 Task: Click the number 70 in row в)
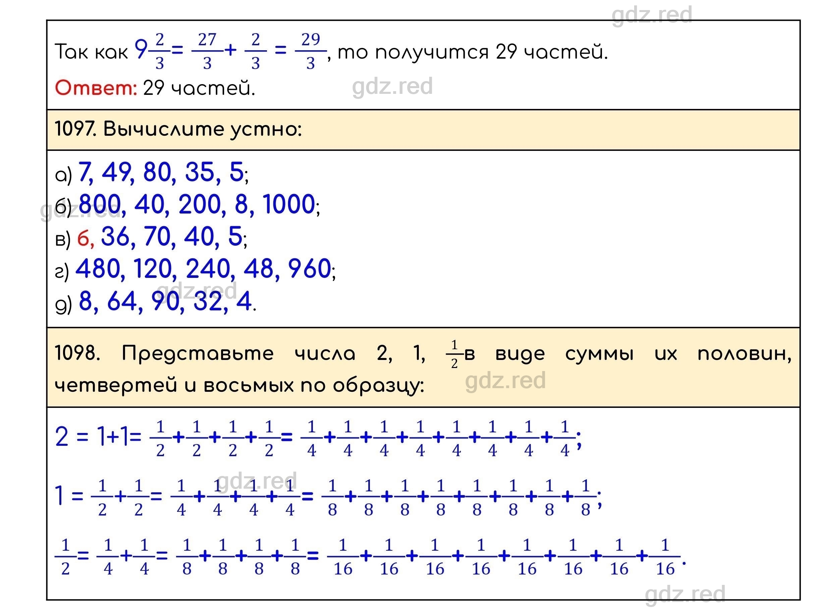click(158, 236)
